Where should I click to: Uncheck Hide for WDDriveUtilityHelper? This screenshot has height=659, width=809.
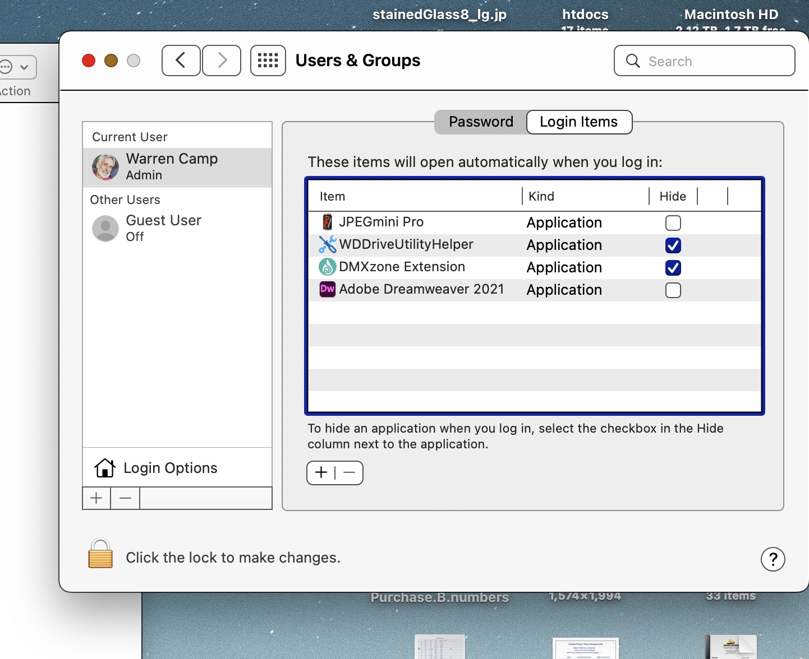pyautogui.click(x=673, y=245)
